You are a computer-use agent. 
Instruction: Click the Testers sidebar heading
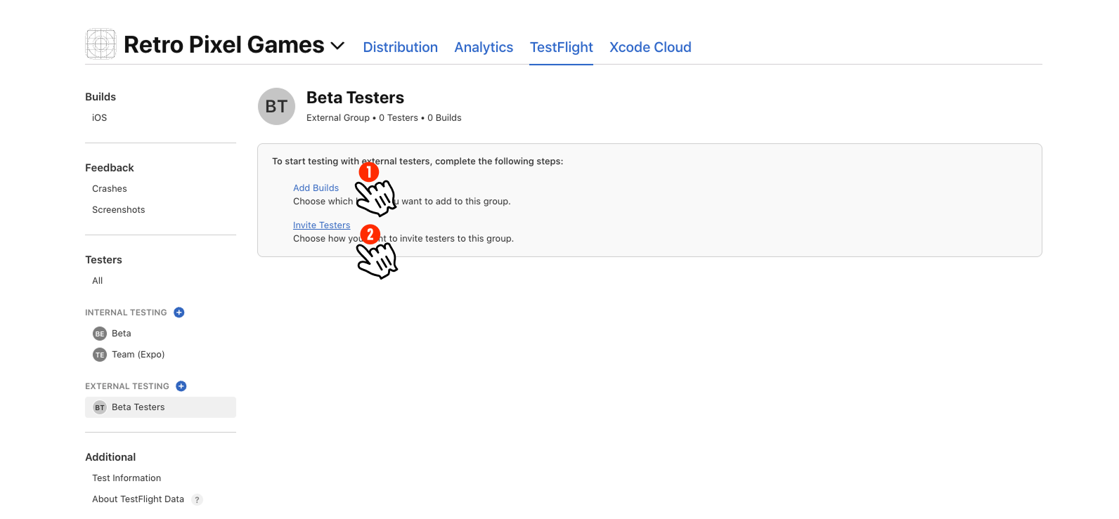coord(103,260)
